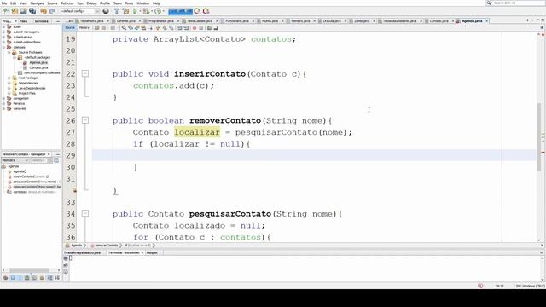Click the Clean and Build icon
This screenshot has height=307, width=546.
(125, 11)
